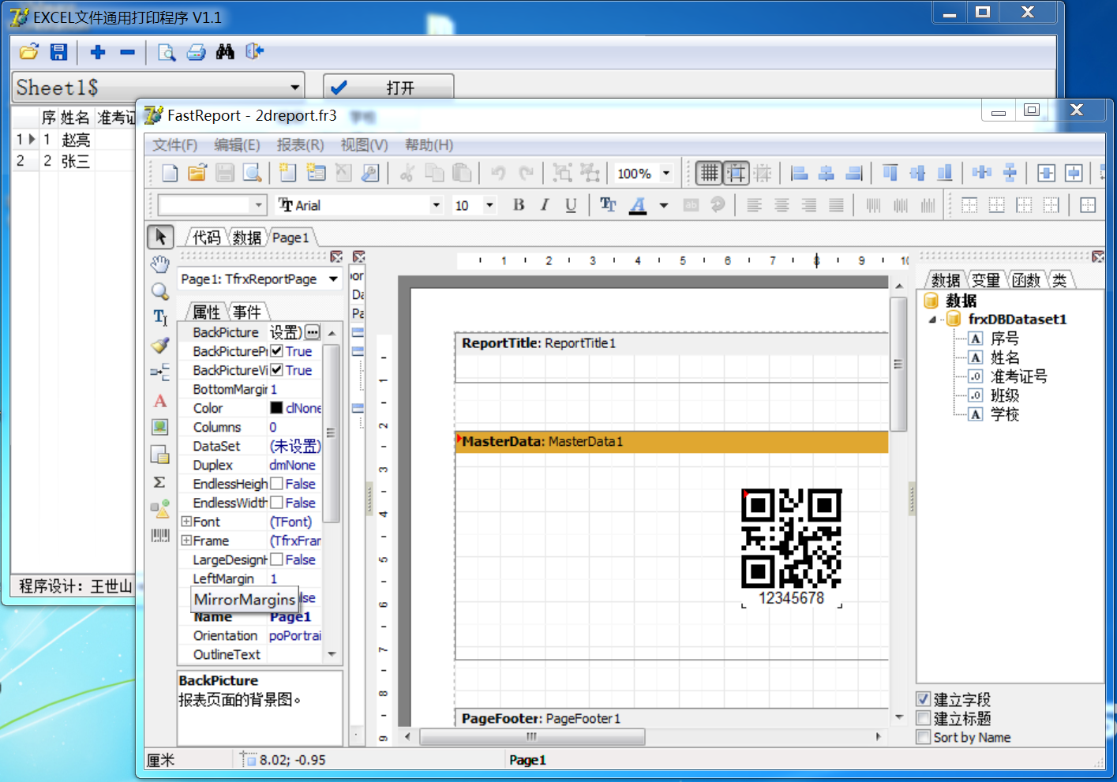Viewport: 1117px width, 782px height.
Task: Toggle the EndlessHeight False checkbox
Action: [276, 484]
